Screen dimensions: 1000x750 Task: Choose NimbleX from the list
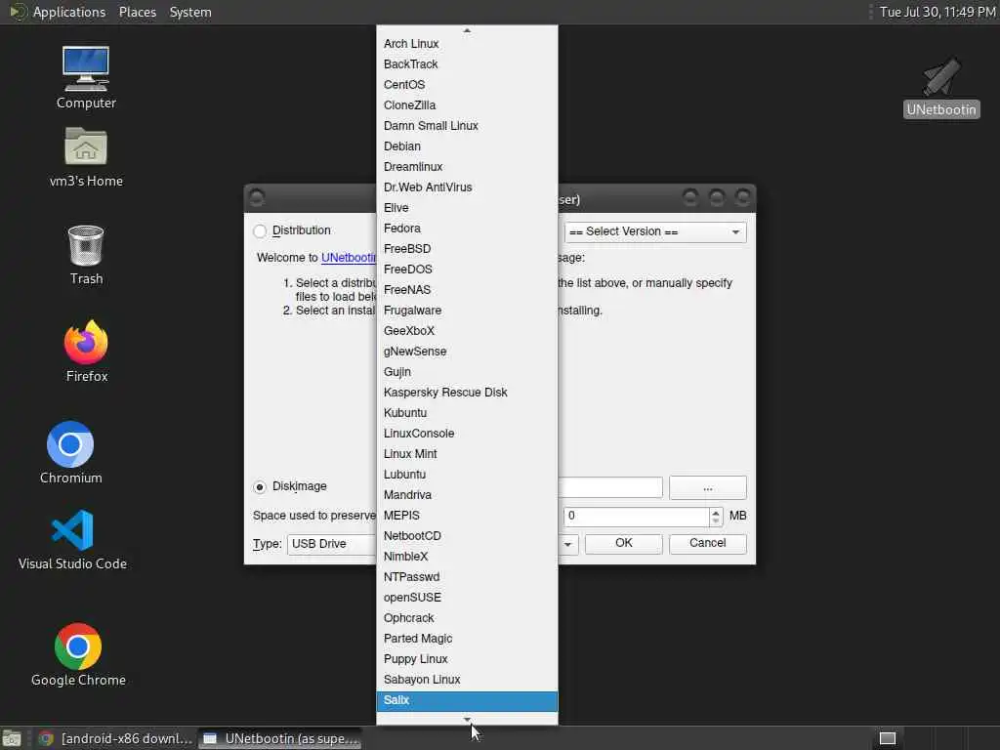pos(467,557)
